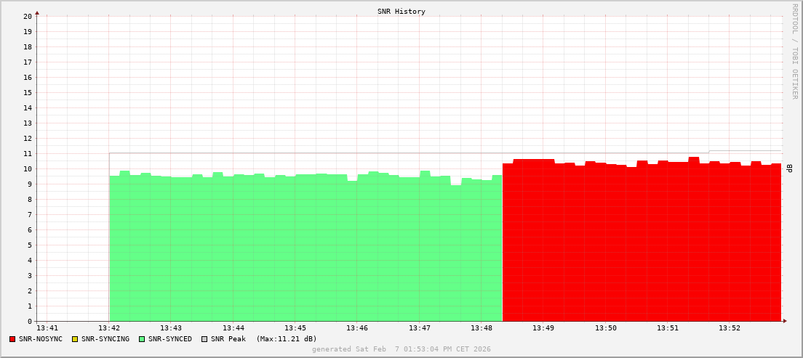
Task: Click the green SNR-SYNCED legend swatch
Action: click(142, 339)
